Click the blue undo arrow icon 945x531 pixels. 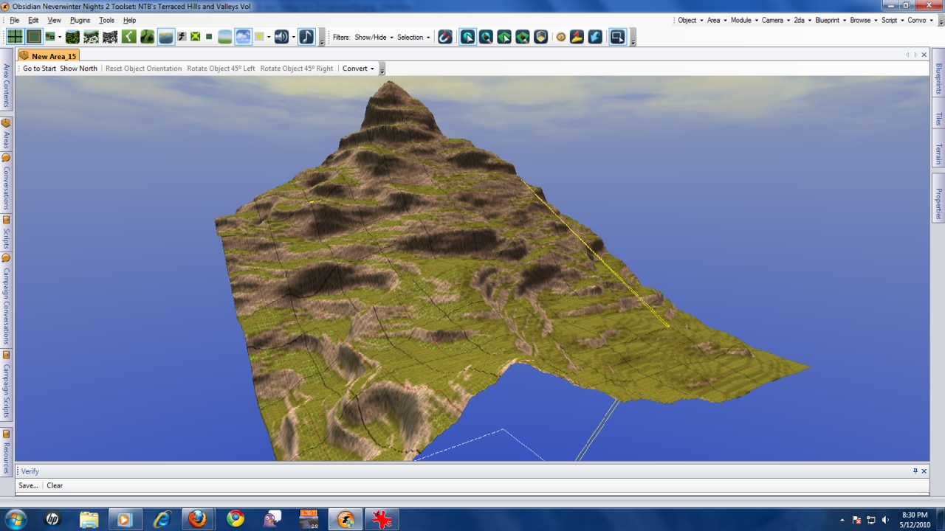pos(595,37)
